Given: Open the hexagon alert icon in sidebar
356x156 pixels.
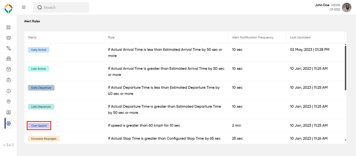Looking at the screenshot, I should pos(9,91).
